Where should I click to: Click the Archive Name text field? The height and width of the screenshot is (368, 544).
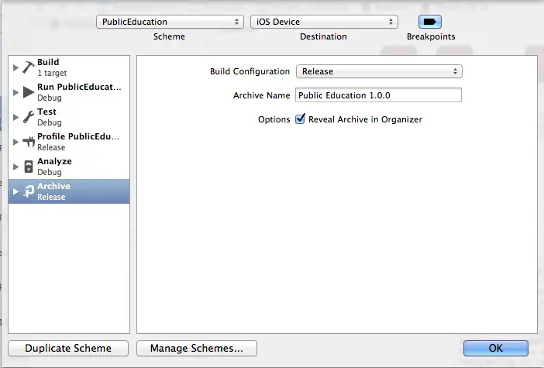[378, 95]
